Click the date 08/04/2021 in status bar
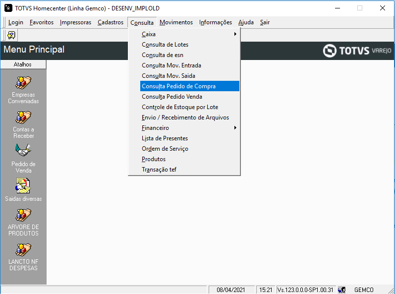Image resolution: width=395 pixels, height=294 pixels. [x=231, y=290]
